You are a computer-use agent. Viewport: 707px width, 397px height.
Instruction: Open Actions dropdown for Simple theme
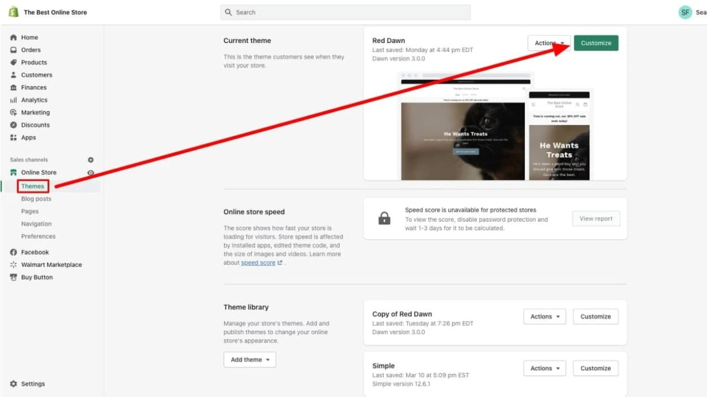[x=545, y=368]
